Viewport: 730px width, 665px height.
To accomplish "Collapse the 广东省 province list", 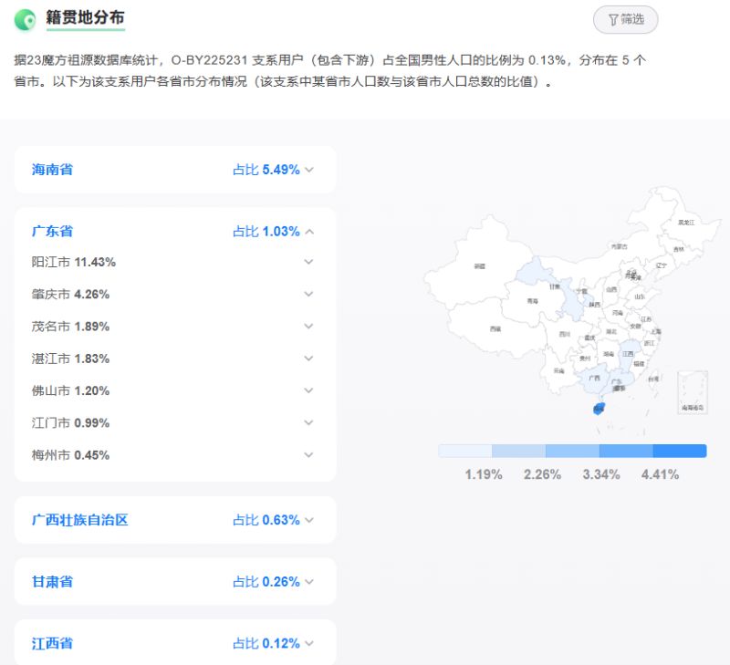I will (x=309, y=232).
